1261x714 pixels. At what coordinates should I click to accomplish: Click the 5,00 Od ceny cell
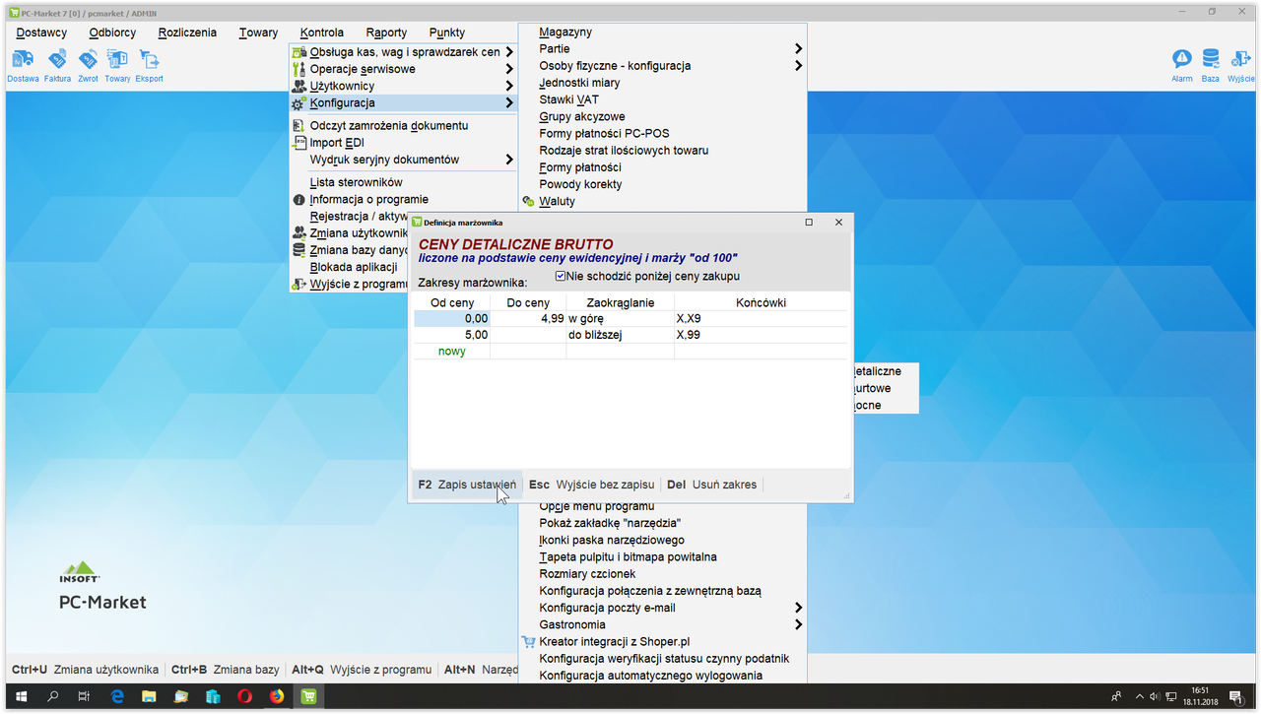coord(452,335)
